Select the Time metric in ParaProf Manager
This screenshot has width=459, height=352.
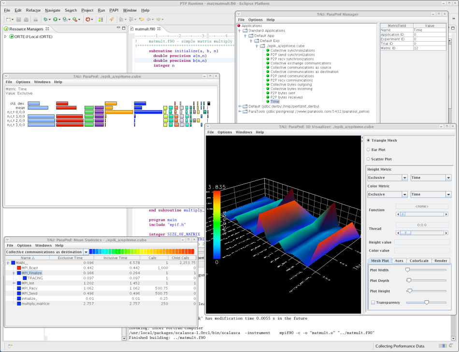point(274,102)
